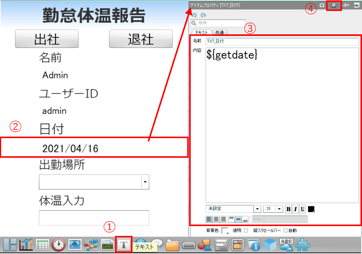Select the table/grid item tool
Image resolution: width=362 pixels, height=254 pixels.
[x=42, y=245]
